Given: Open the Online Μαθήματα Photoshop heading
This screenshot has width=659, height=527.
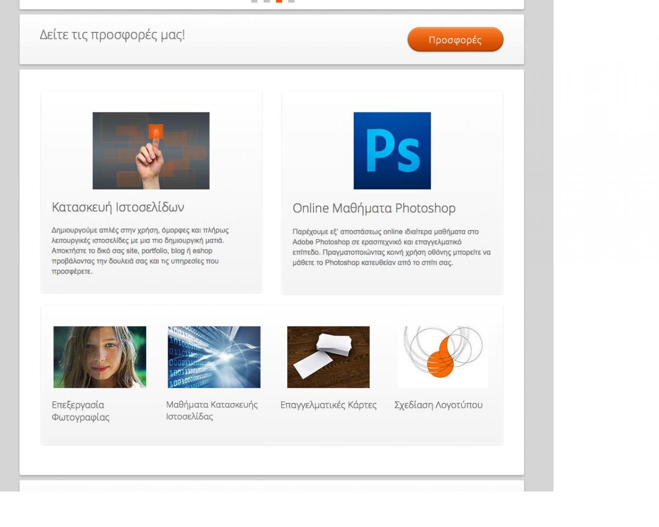Looking at the screenshot, I should pos(374,209).
